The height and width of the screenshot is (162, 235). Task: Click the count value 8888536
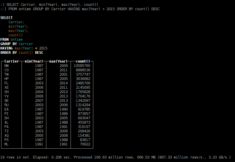pyautogui.click(x=83, y=70)
